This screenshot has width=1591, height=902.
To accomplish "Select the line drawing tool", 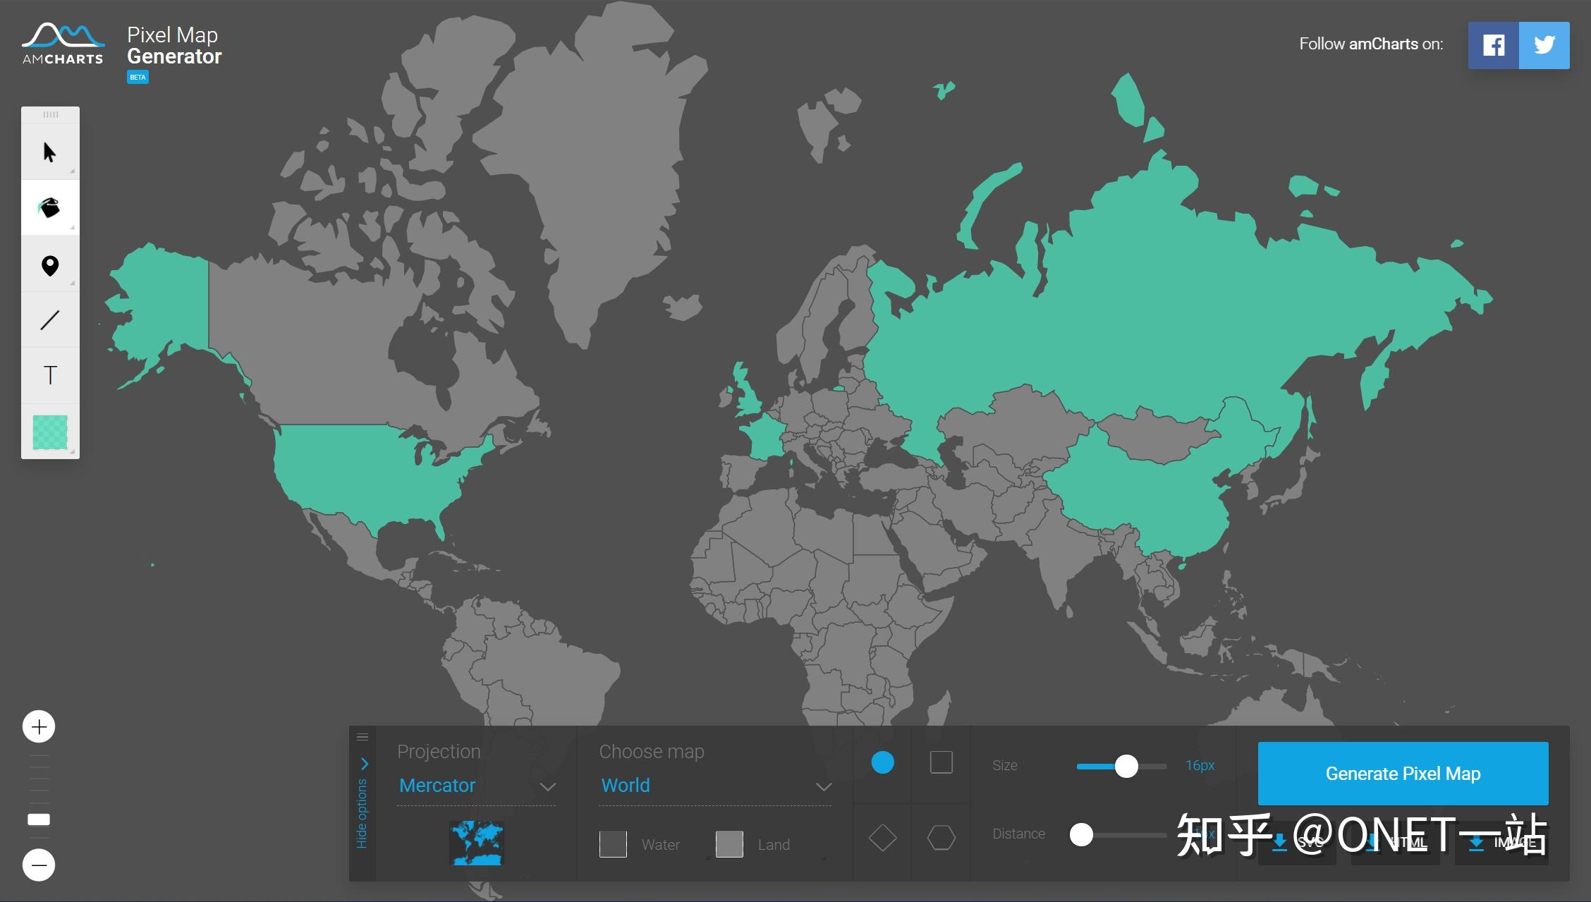I will click(x=50, y=319).
